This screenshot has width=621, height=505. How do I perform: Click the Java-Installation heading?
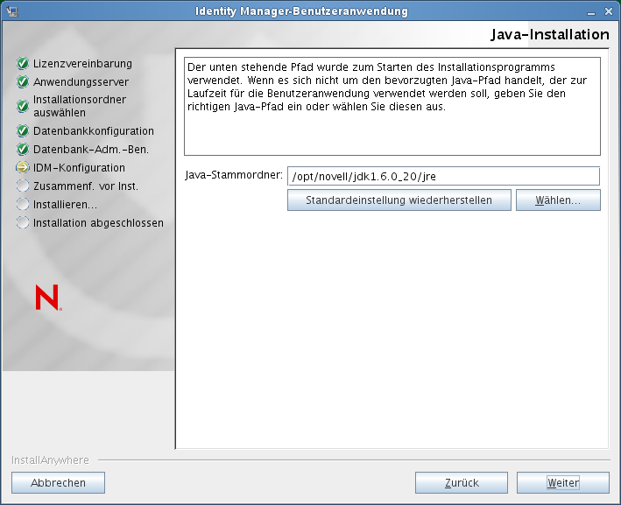click(550, 34)
